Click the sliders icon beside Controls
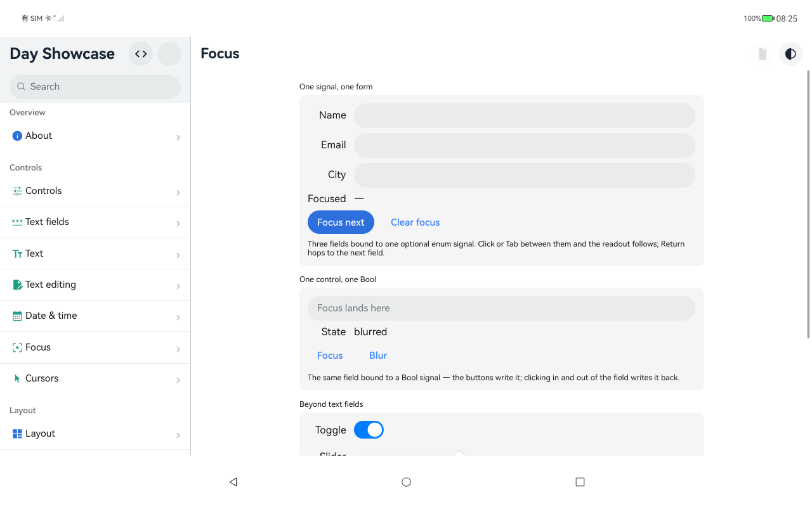 tap(17, 191)
